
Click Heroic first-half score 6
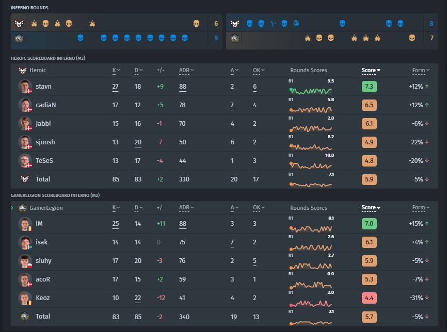(x=216, y=23)
